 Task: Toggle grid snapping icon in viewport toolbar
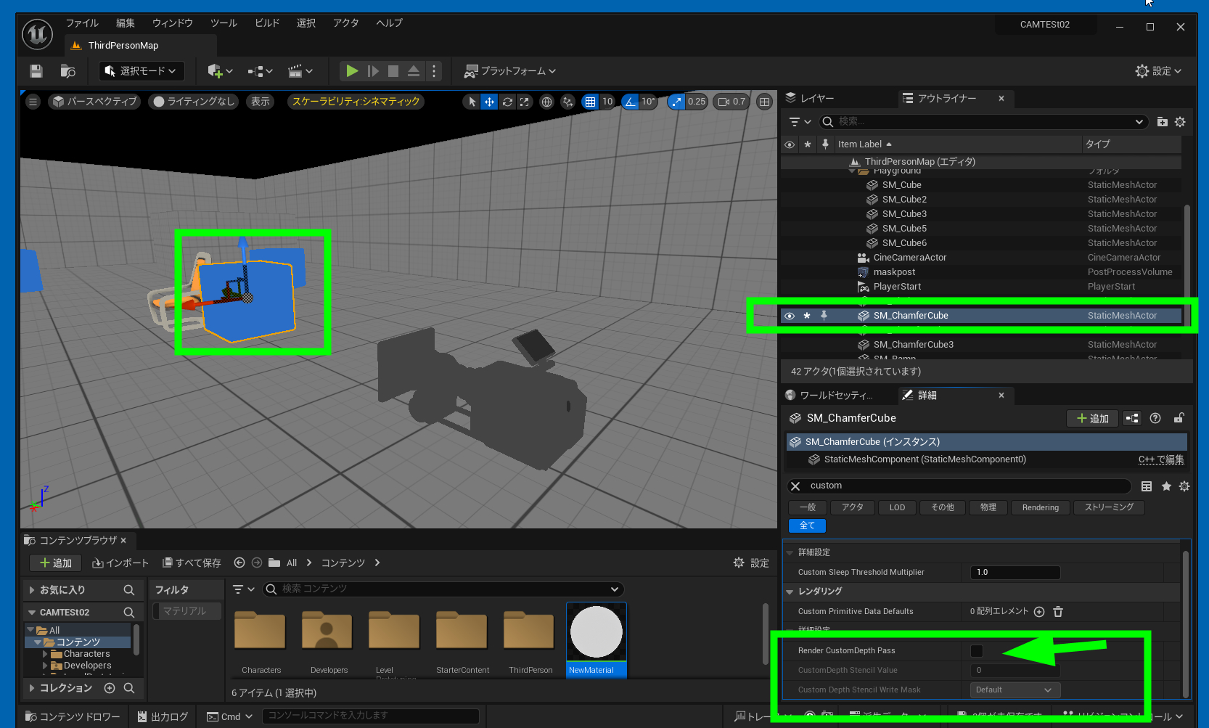click(590, 102)
